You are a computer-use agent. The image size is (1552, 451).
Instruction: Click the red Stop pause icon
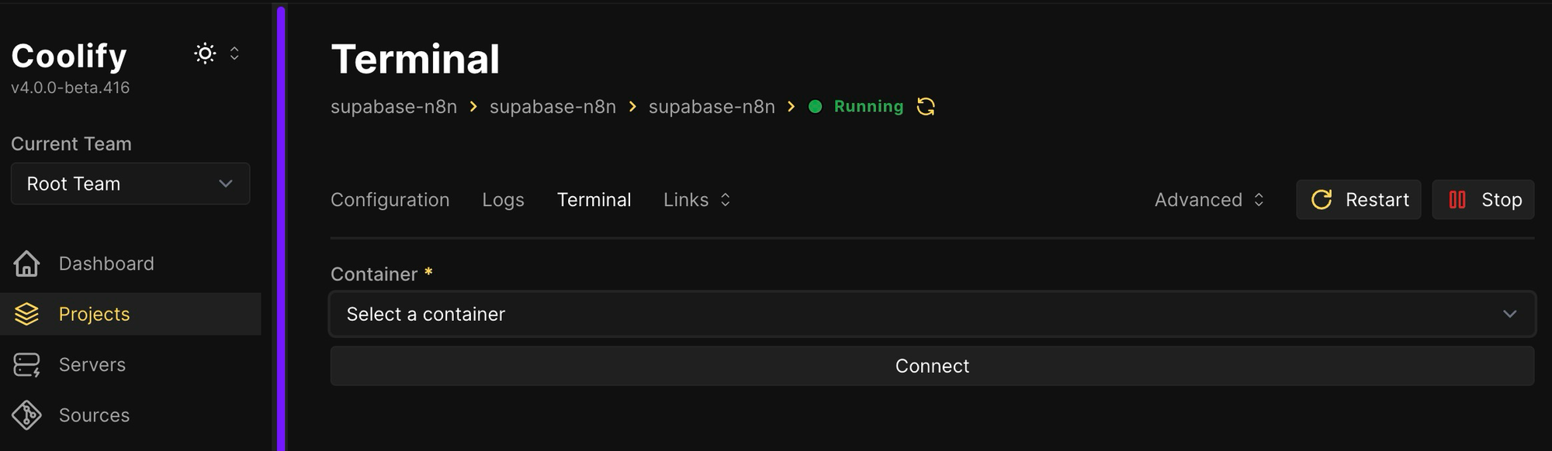(1457, 200)
